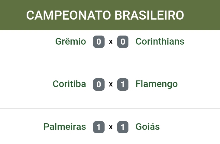Click Flamengo's score box showing 1

pyautogui.click(x=123, y=84)
